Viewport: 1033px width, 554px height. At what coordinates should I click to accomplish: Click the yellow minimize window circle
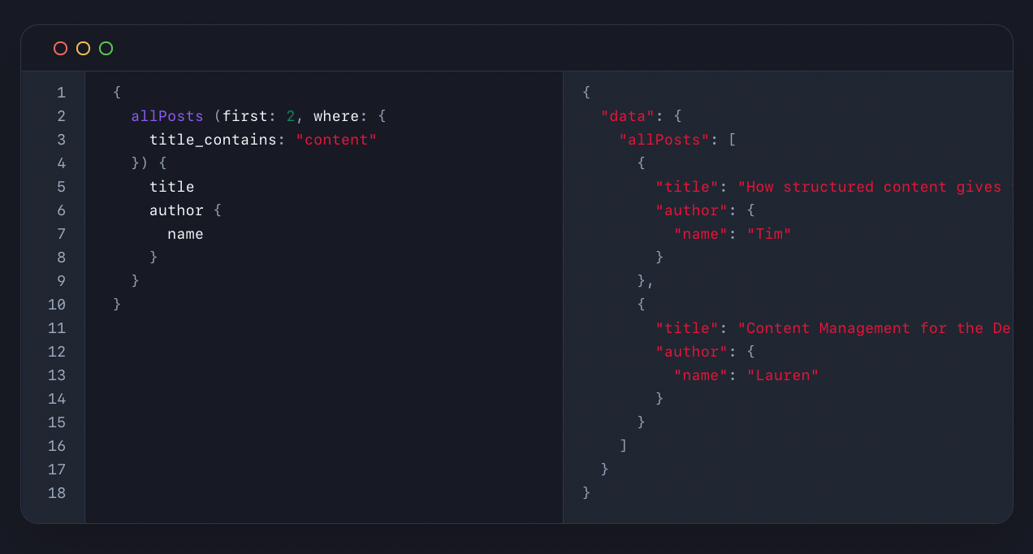(83, 49)
